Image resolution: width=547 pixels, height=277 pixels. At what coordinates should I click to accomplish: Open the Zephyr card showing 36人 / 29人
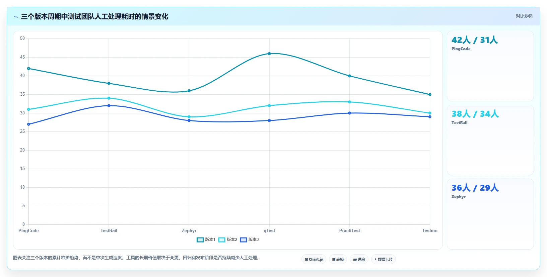pos(490,214)
